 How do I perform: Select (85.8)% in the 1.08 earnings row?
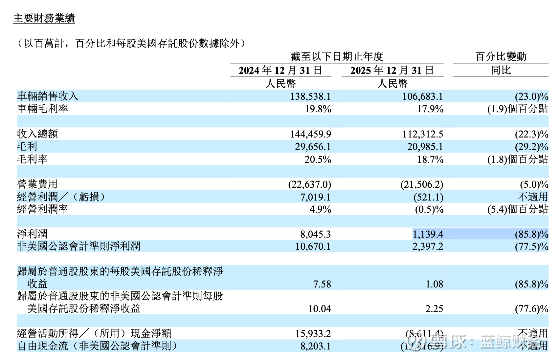click(x=531, y=284)
